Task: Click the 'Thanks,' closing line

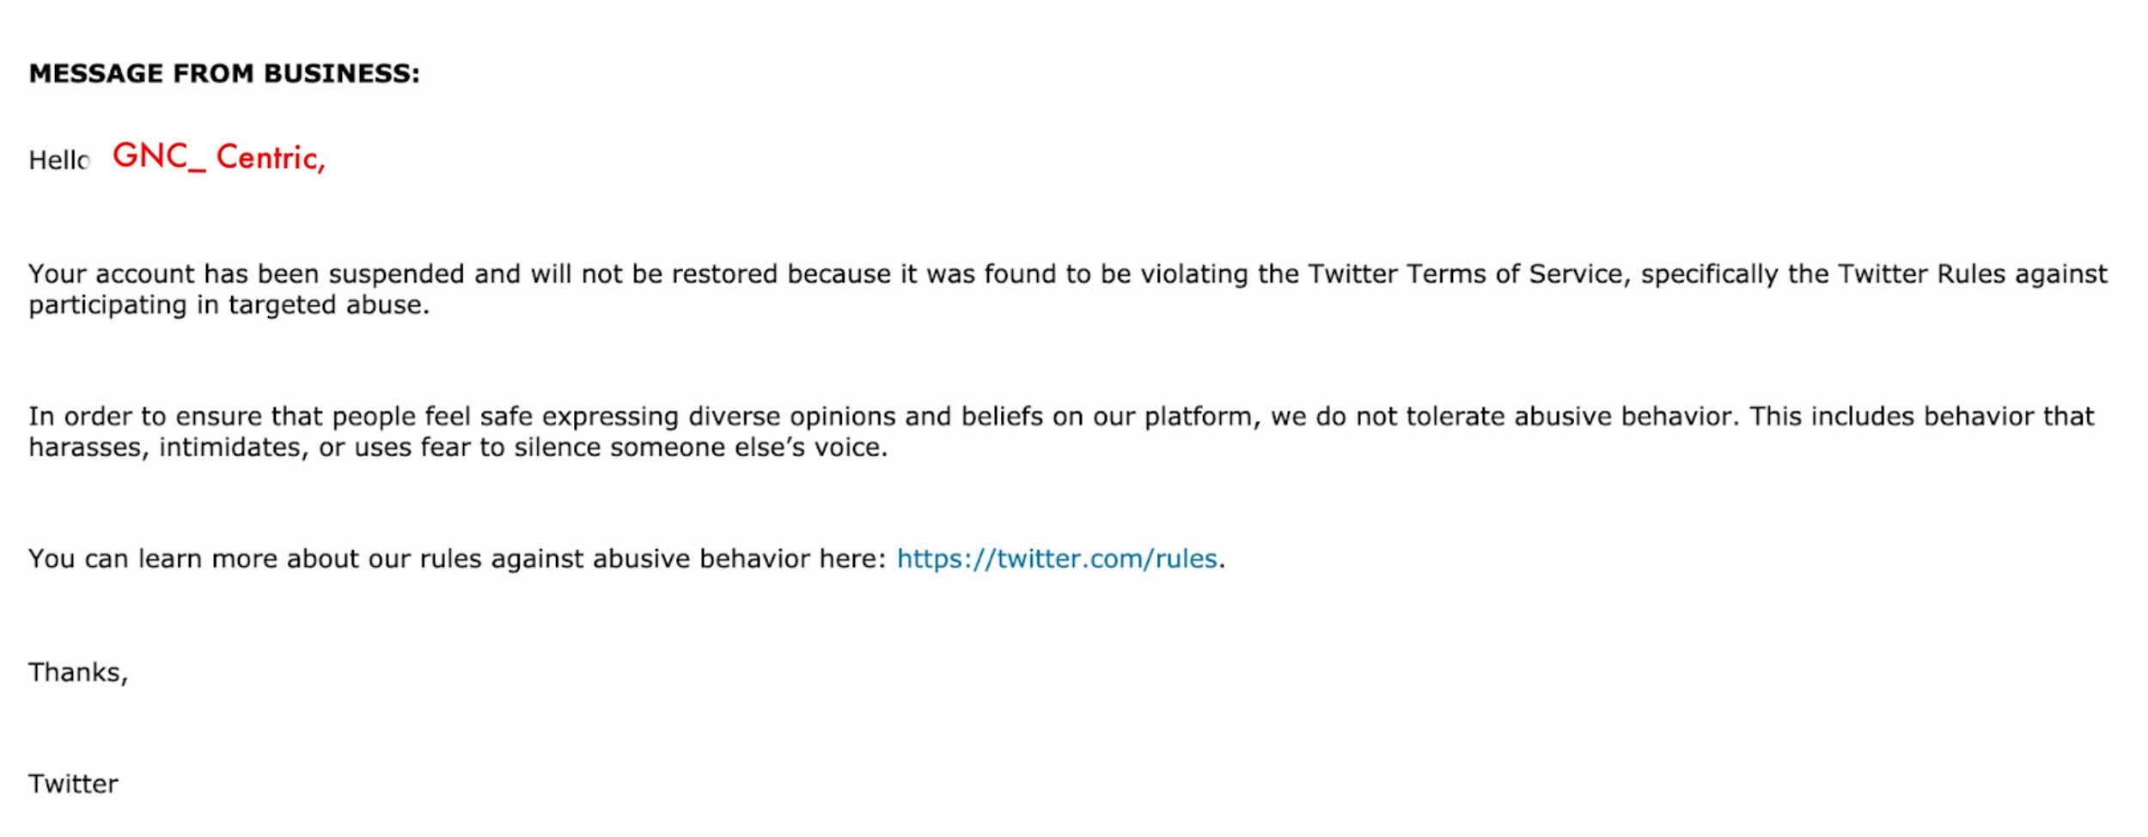Action: pyautogui.click(x=78, y=673)
